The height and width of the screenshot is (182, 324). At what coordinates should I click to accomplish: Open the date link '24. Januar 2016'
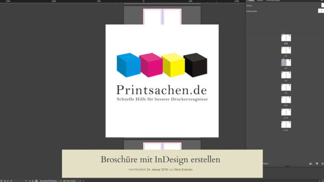(157, 170)
